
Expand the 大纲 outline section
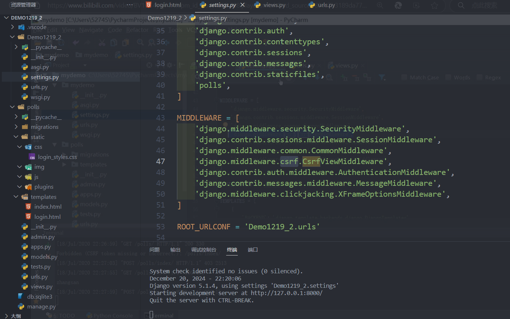pyautogui.click(x=6, y=316)
